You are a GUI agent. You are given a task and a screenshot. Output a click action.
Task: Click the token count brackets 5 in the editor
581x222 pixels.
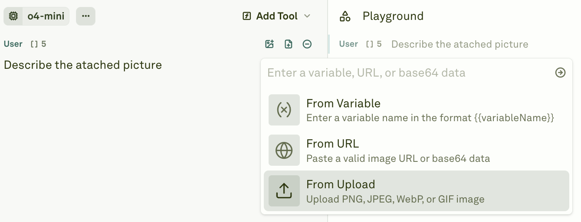click(39, 44)
